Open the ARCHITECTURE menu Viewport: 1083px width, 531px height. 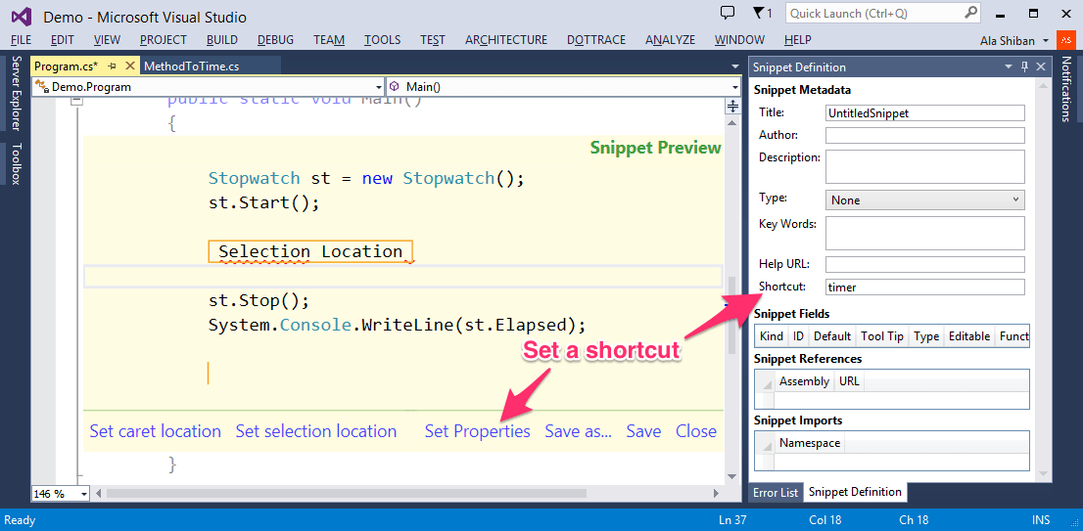point(506,40)
